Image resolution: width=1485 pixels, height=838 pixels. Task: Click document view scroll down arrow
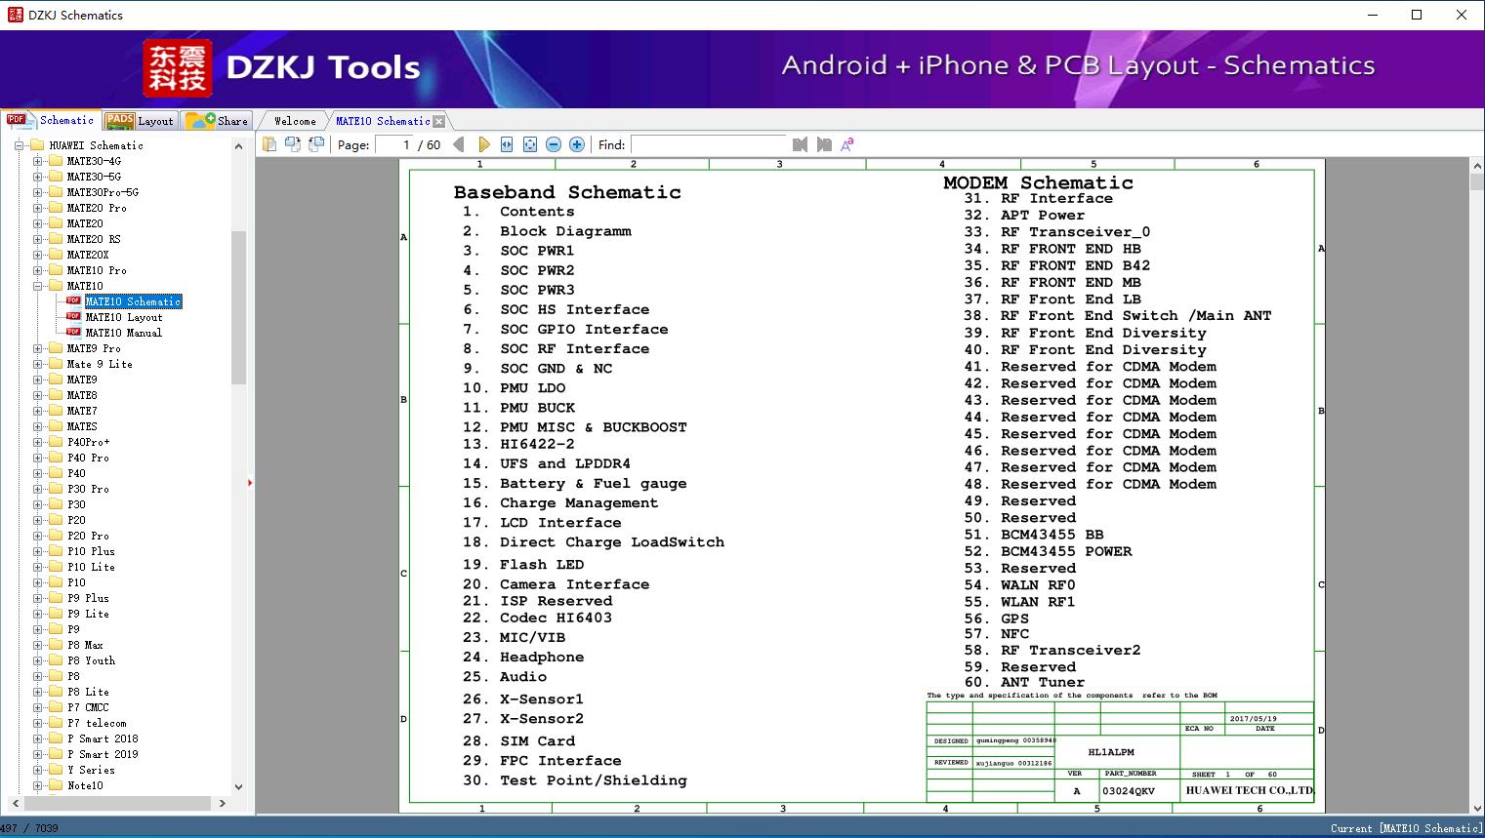(1476, 807)
